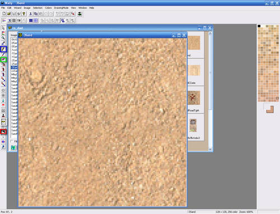Open the Wizard menu
This screenshot has width=280, height=214.
(17, 8)
